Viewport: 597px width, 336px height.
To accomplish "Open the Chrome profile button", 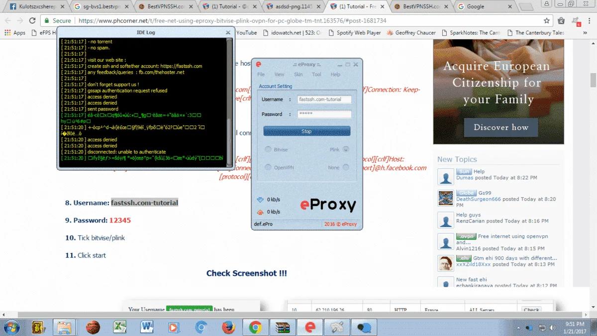I will 546,3.
